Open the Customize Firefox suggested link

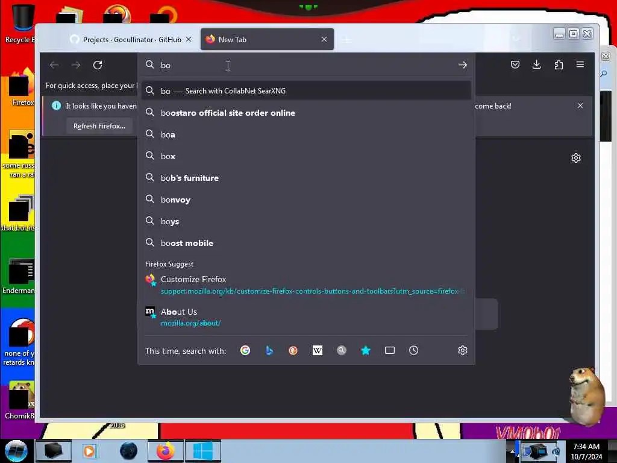pyautogui.click(x=306, y=285)
